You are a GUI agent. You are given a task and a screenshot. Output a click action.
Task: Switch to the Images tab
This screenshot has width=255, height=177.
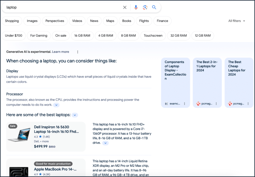[32, 21]
